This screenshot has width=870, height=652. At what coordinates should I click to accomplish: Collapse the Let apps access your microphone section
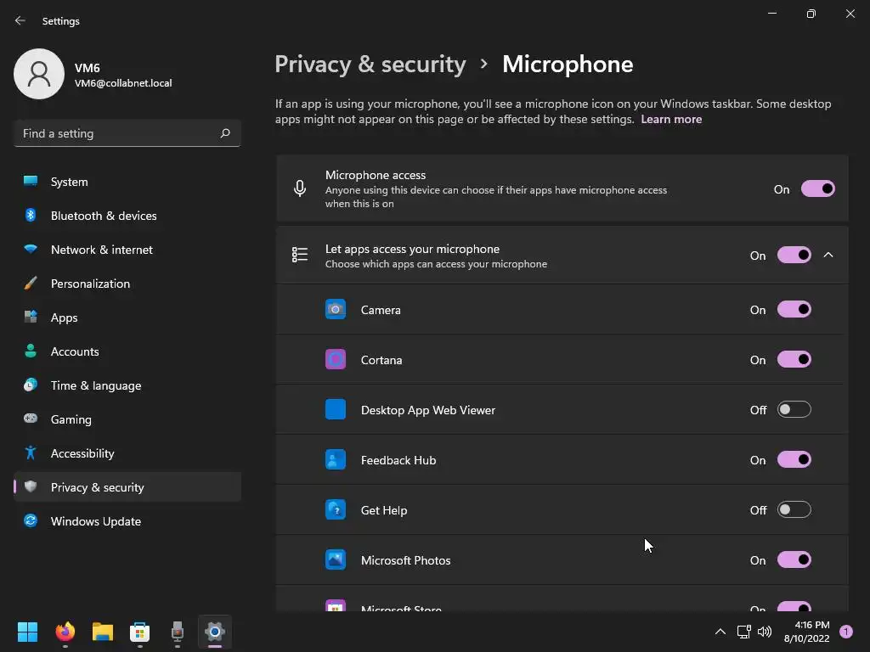coord(828,255)
